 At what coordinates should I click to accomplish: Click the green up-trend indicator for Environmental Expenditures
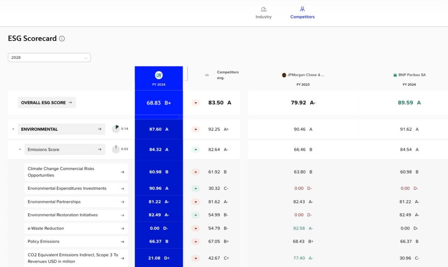coord(196,189)
